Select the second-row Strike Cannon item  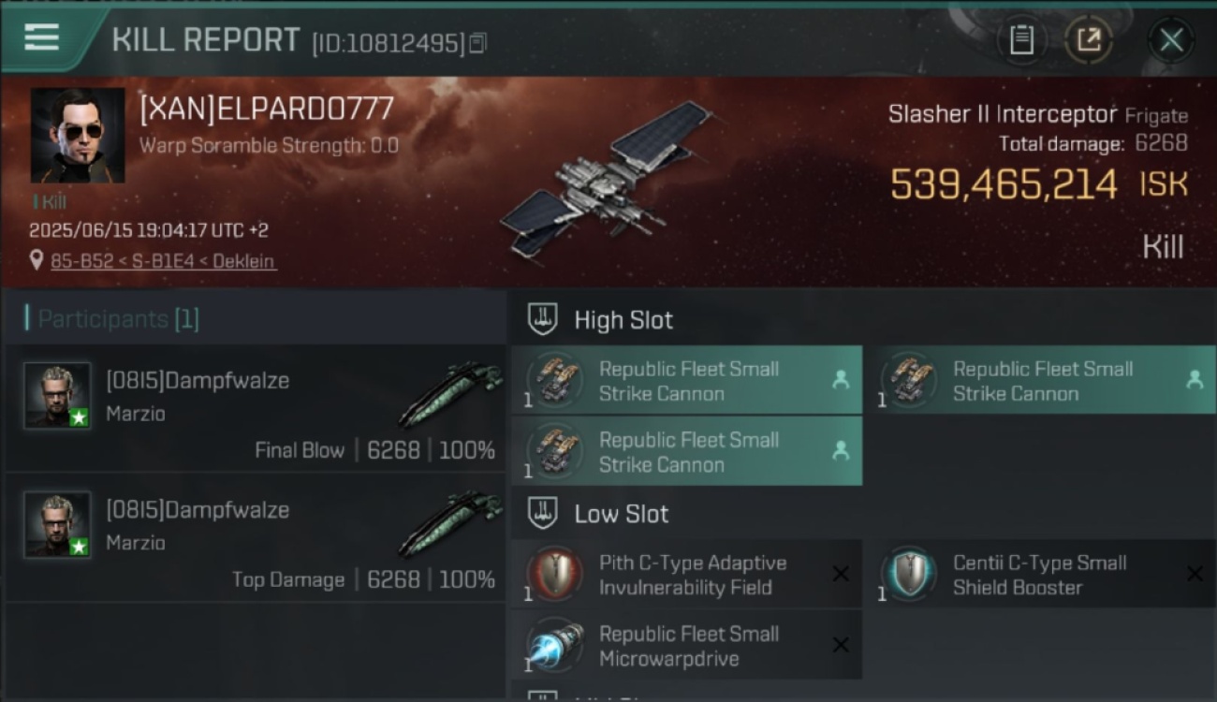coord(687,451)
